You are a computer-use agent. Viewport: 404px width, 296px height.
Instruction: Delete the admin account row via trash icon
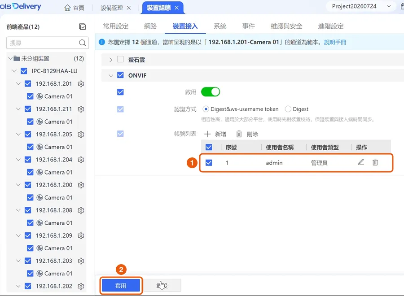click(375, 162)
